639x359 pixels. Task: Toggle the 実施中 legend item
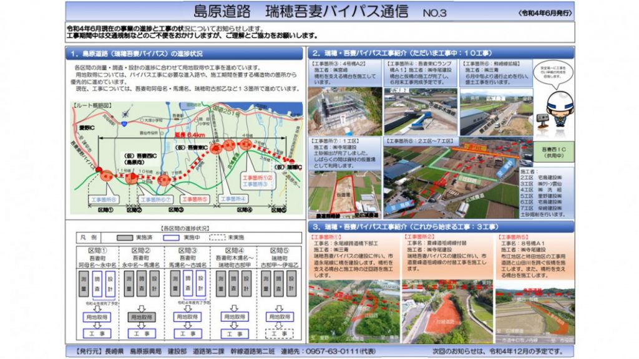tap(171, 236)
